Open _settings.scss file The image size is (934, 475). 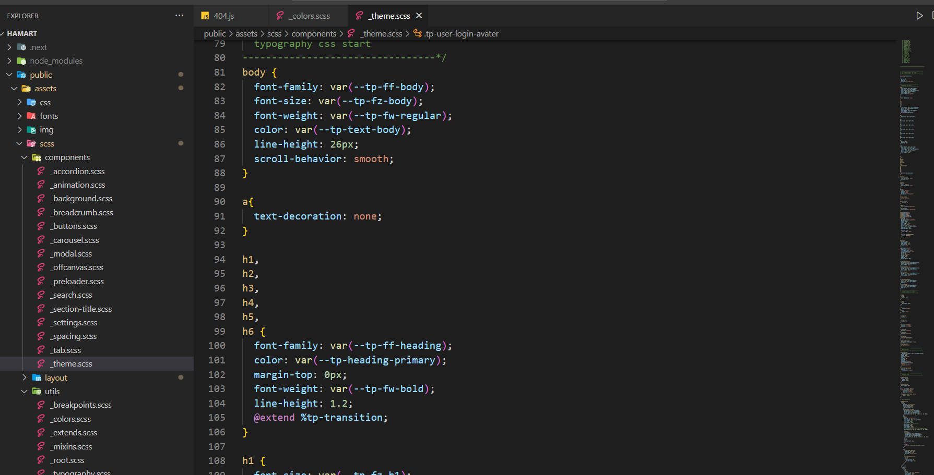(74, 322)
